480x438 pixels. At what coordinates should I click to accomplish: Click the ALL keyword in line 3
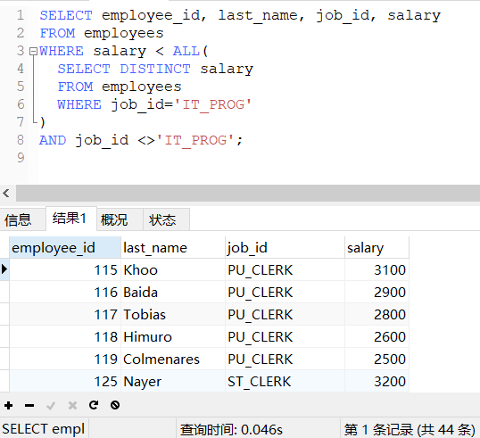click(186, 51)
